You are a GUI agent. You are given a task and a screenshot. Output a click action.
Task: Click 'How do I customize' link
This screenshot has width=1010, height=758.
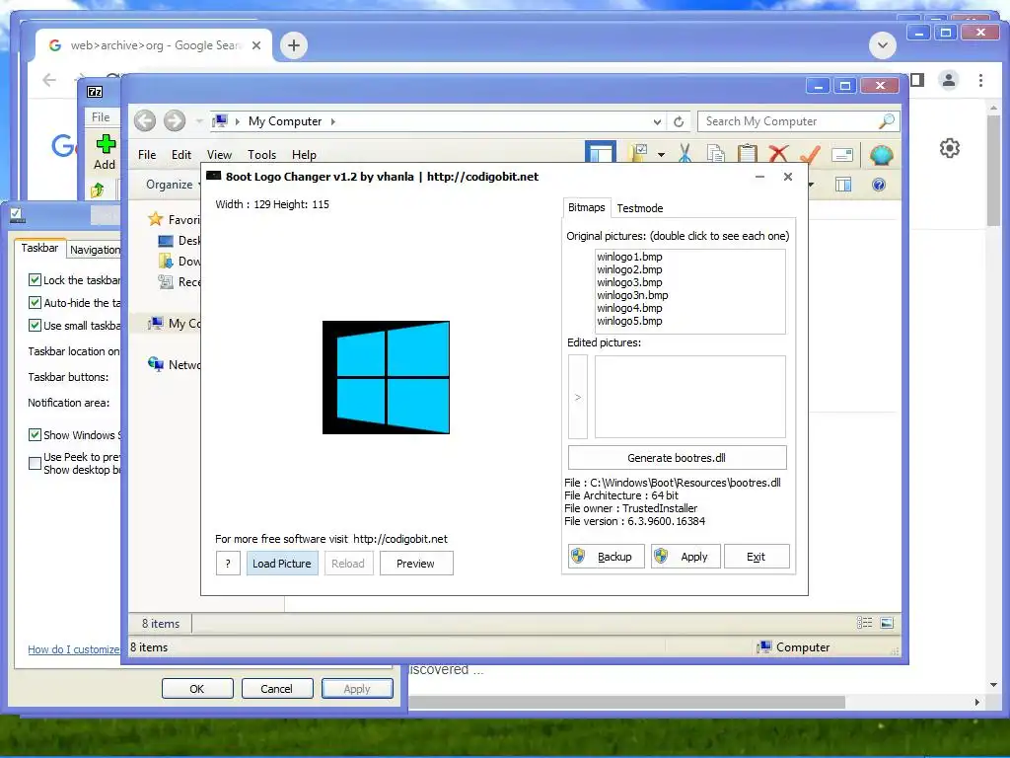(73, 649)
